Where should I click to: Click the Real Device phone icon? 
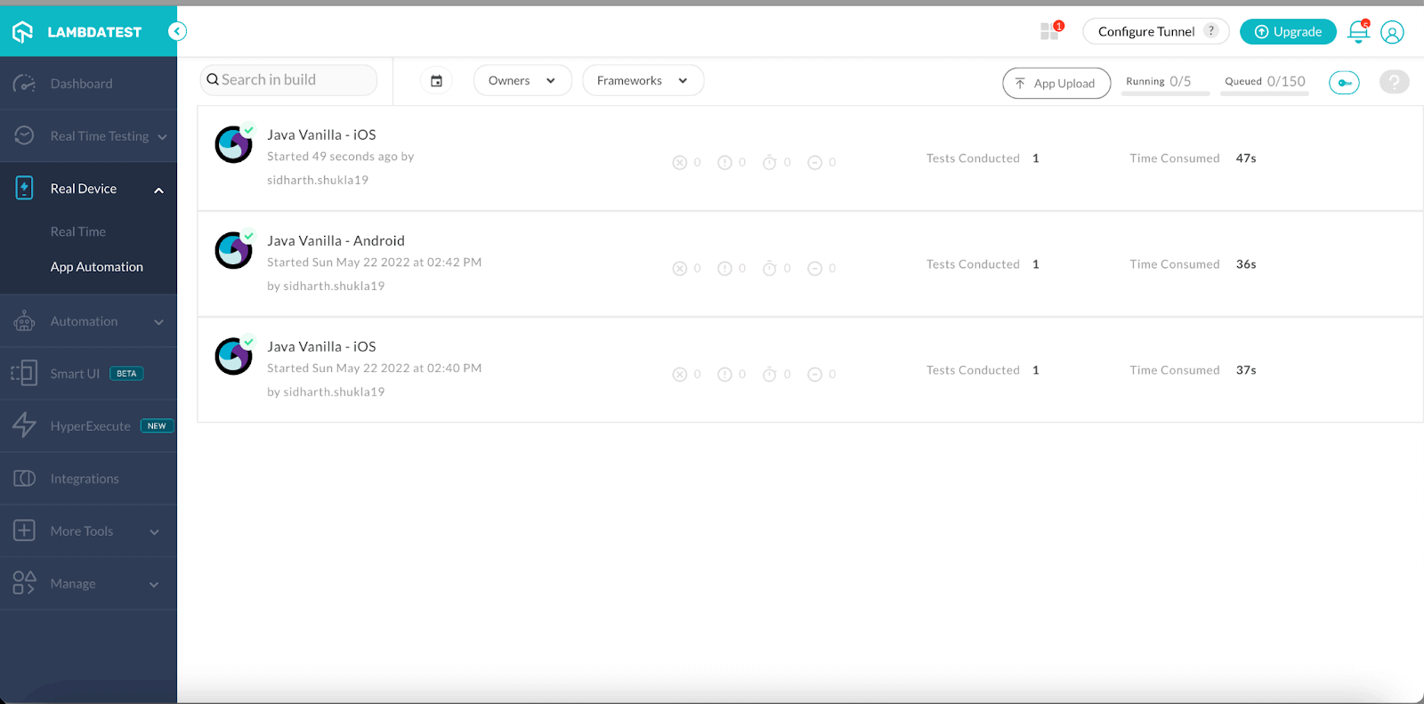click(24, 188)
